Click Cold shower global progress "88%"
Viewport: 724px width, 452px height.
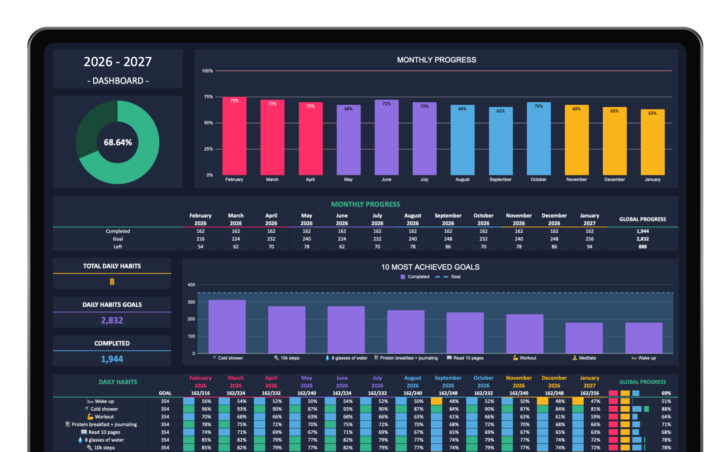click(666, 409)
